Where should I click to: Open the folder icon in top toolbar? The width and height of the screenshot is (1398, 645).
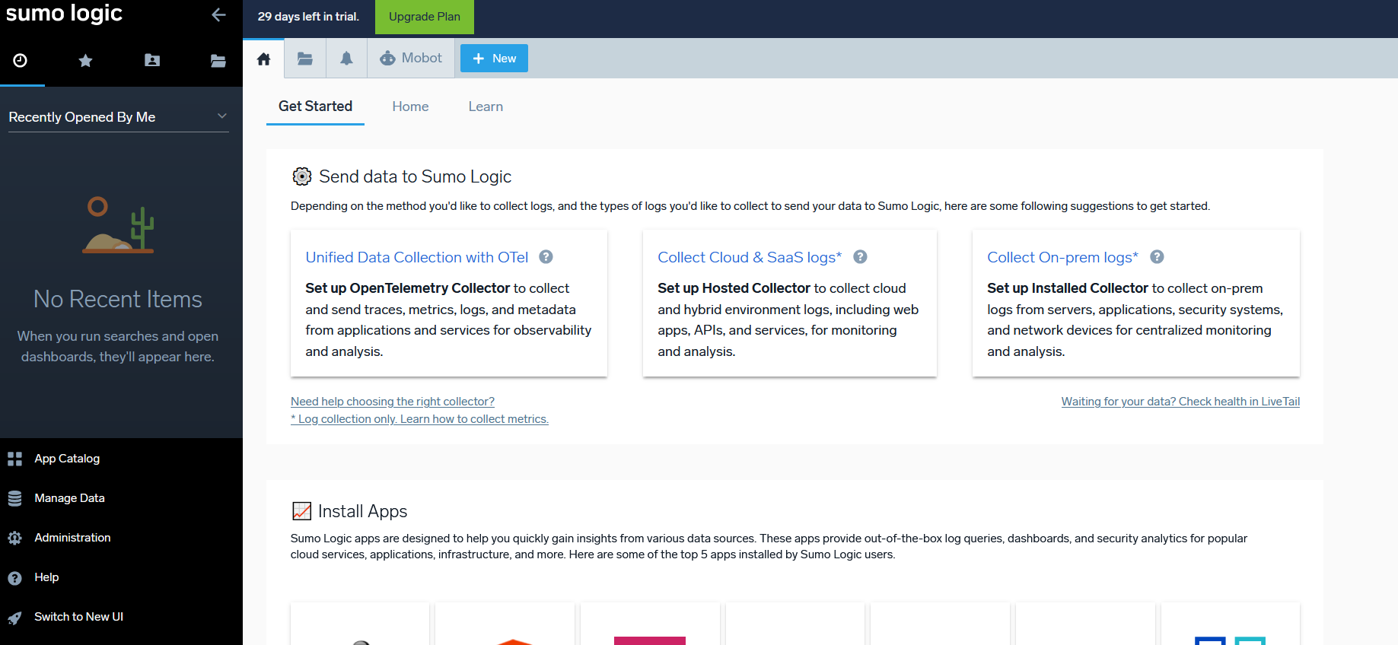[x=305, y=59]
